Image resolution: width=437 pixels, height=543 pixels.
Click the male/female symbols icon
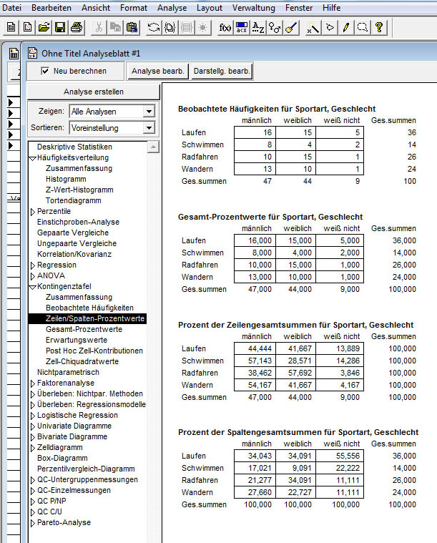[x=275, y=27]
